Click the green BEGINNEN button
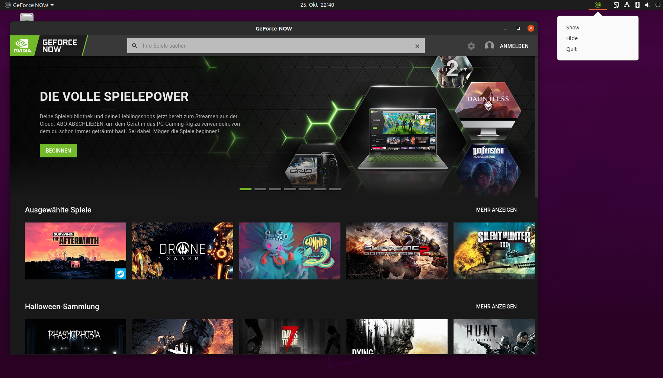The image size is (663, 378). (x=58, y=151)
